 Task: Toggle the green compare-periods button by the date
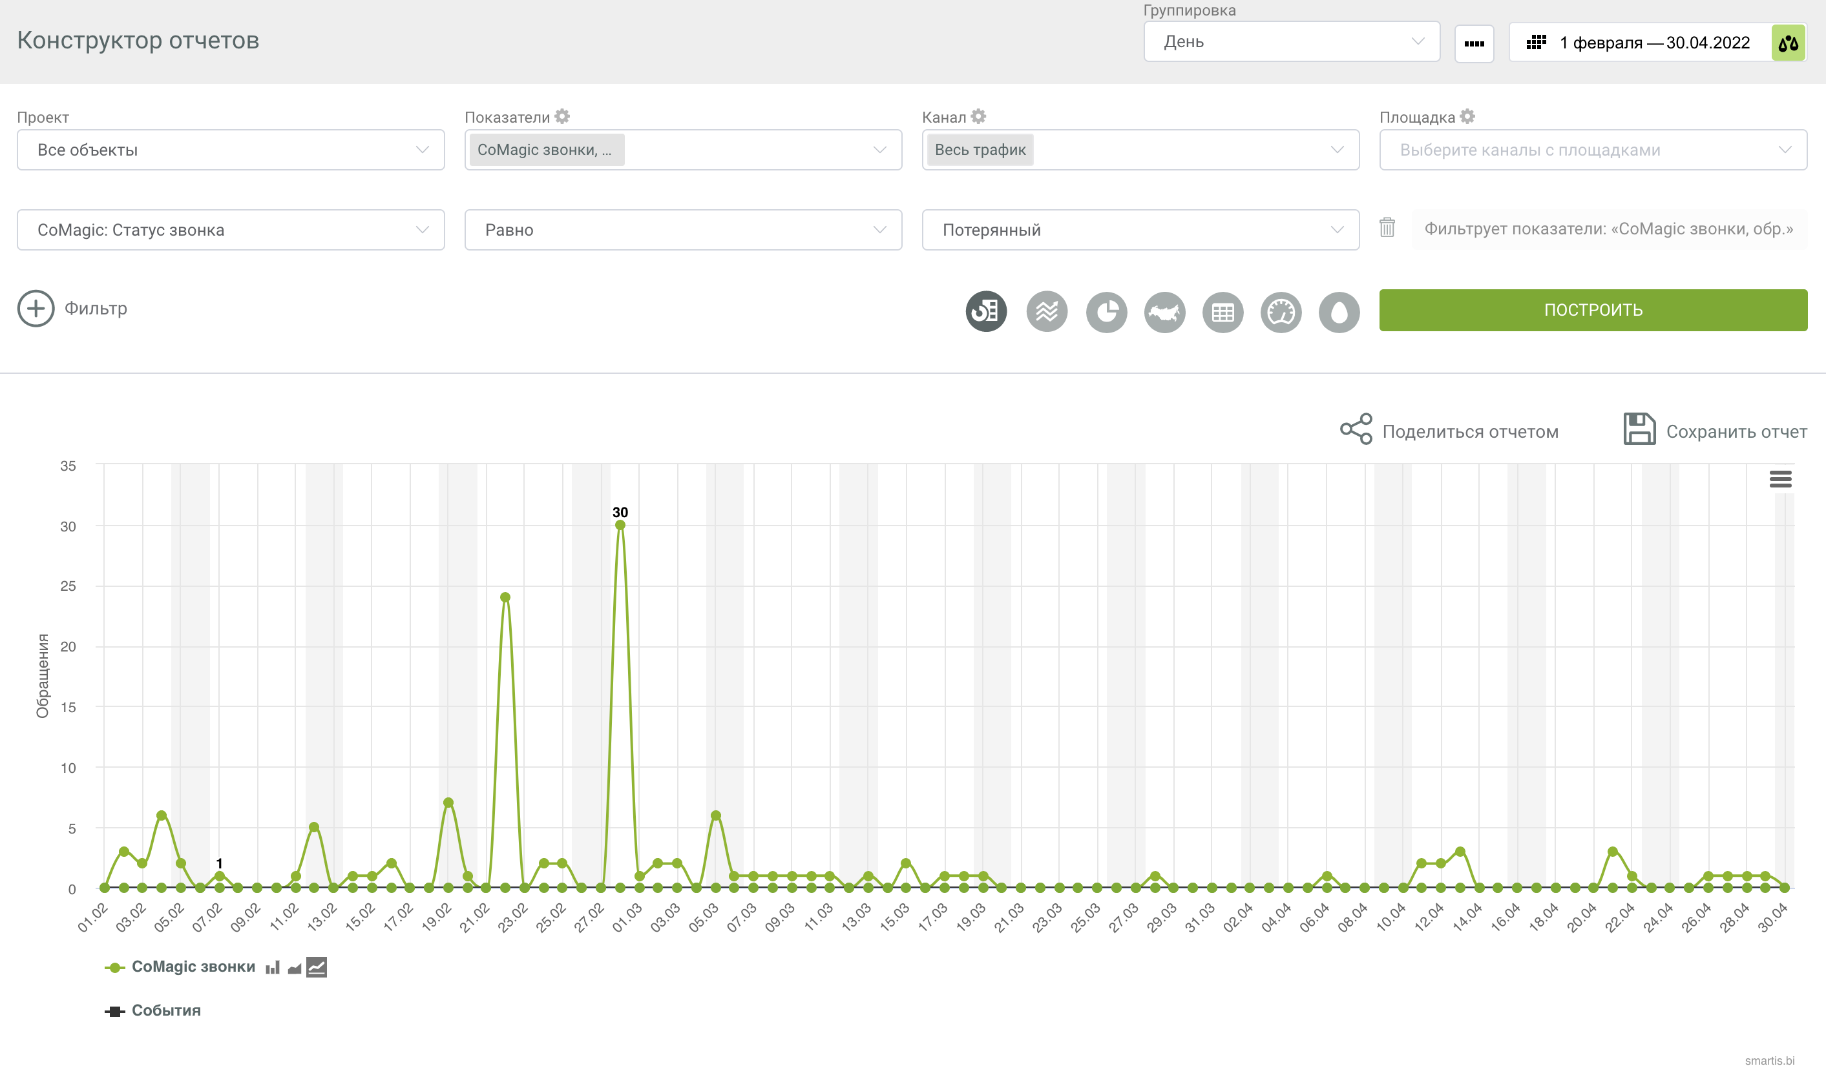pos(1788,43)
